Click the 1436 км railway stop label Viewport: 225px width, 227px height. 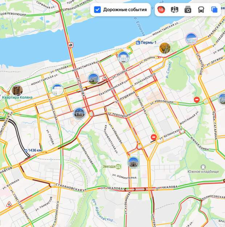pyautogui.click(x=33, y=150)
